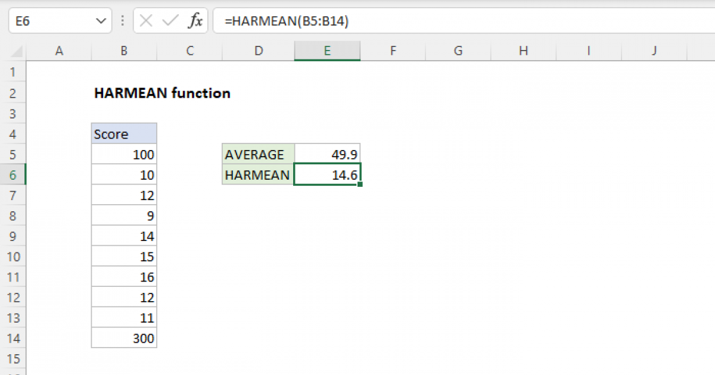
Task: Click the vertical dots separator next to Name Box
Action: pyautogui.click(x=122, y=20)
